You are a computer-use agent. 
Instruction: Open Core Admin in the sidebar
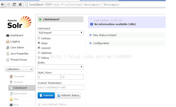(17, 48)
